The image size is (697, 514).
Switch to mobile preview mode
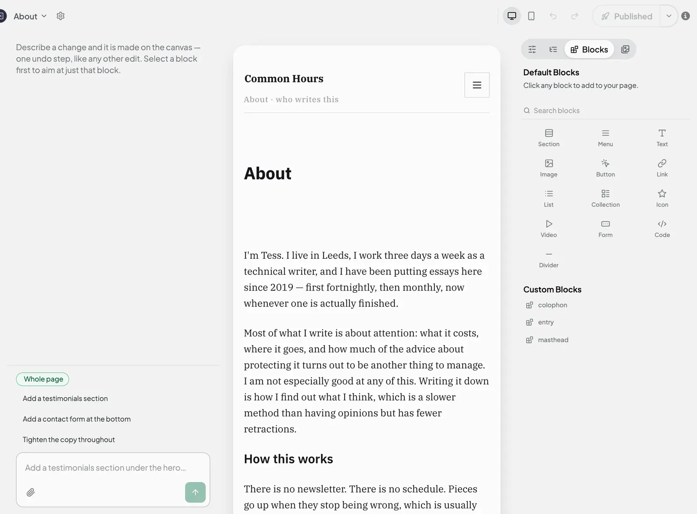point(531,16)
